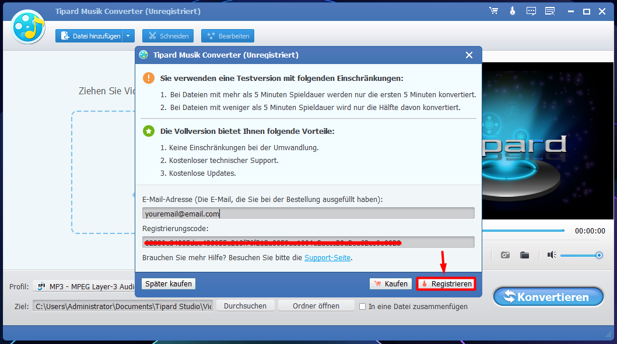Click the Bearbeiten toolbar button
The height and width of the screenshot is (344, 617).
[228, 36]
